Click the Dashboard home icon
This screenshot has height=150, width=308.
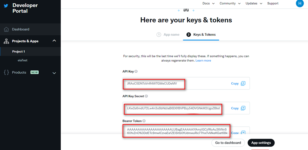pos(6,29)
